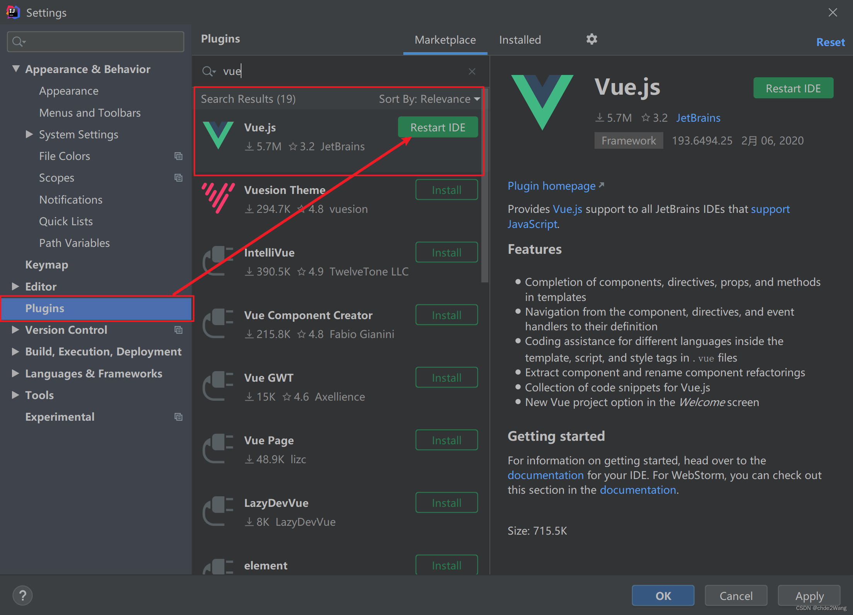Click the element plugin plug icon

pyautogui.click(x=218, y=566)
